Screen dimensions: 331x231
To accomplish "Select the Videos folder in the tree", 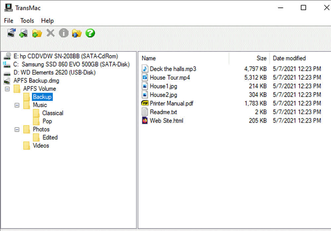I will pos(40,146).
